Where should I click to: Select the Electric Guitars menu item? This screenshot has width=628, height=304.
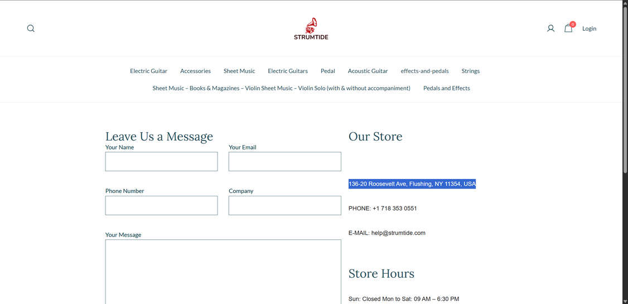288,71
